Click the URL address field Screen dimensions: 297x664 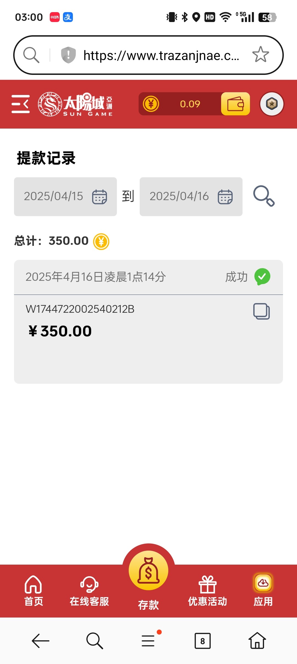(161, 55)
